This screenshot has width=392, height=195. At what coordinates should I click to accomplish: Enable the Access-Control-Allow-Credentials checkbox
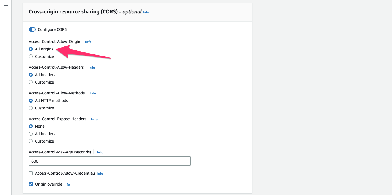(31, 173)
